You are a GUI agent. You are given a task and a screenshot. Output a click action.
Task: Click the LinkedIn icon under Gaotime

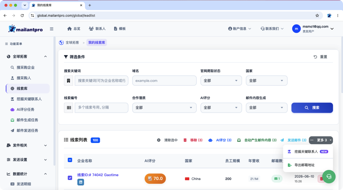click(81, 182)
